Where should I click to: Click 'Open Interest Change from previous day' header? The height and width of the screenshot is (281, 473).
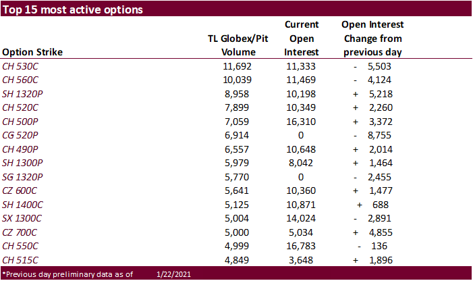(372, 39)
